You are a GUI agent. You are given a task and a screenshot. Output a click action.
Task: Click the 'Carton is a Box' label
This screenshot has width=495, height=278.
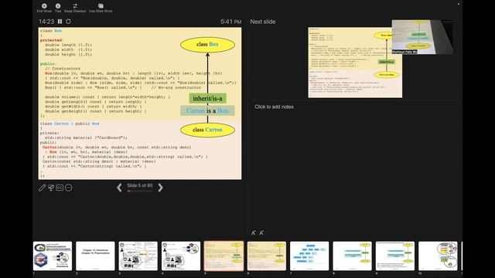(207, 110)
